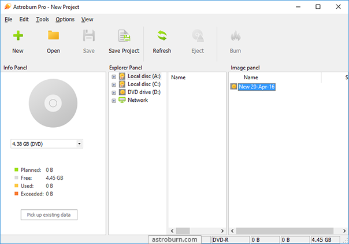
Task: Click the large grey disc image in Info Panel
Action: click(53, 103)
